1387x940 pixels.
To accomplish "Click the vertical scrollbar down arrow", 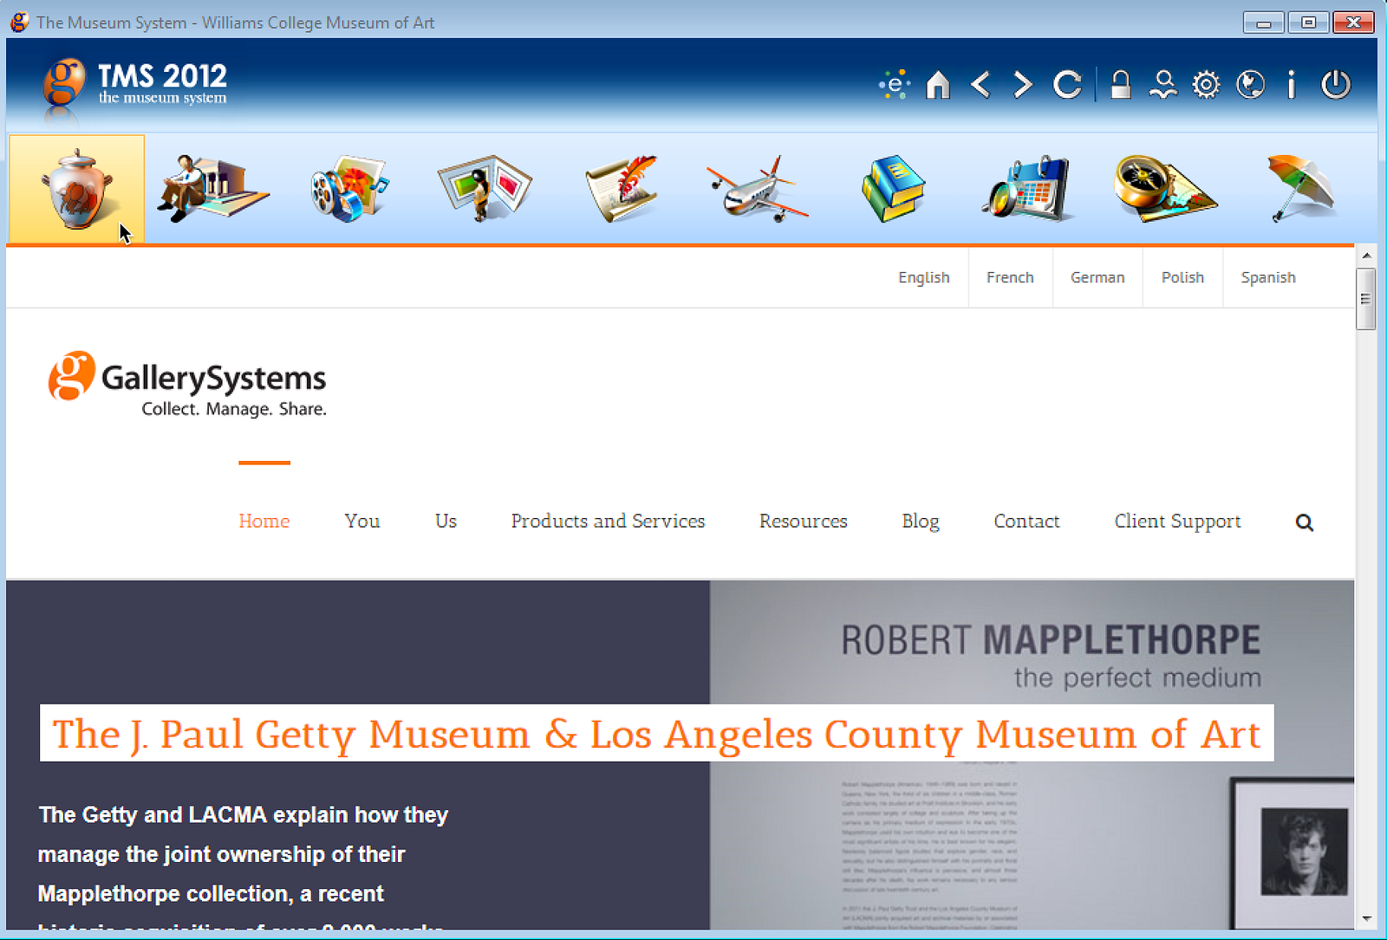I will pyautogui.click(x=1366, y=918).
